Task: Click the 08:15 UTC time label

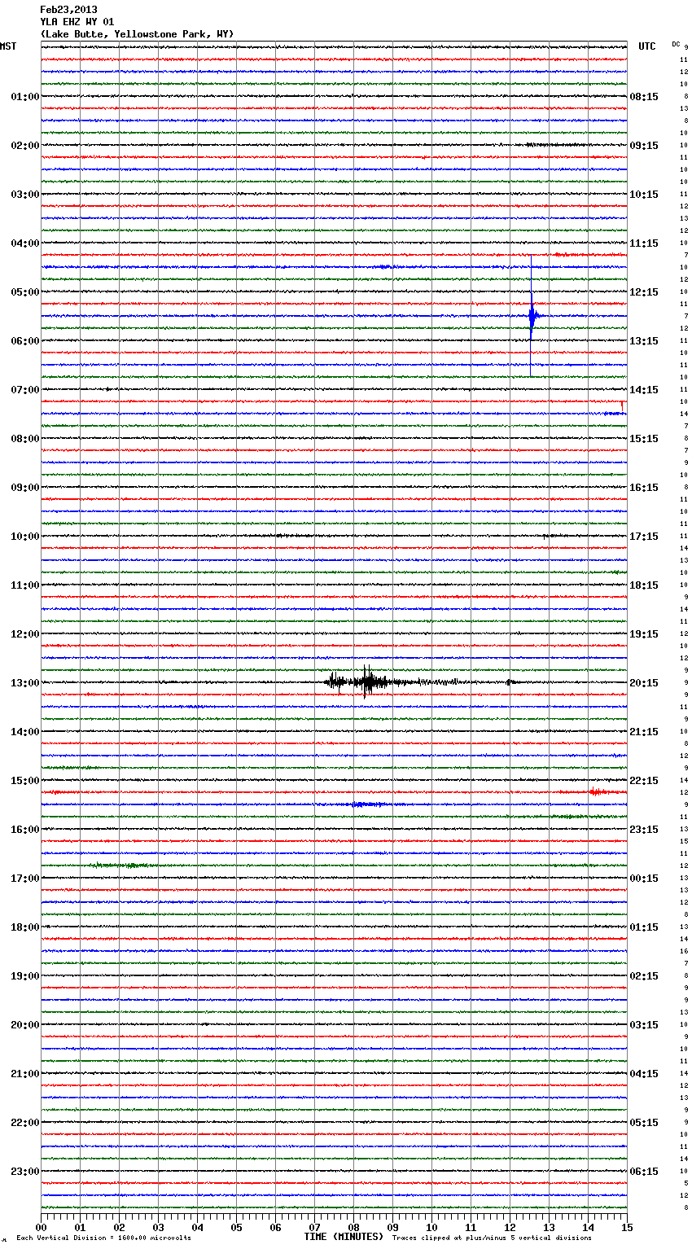Action: (644, 97)
